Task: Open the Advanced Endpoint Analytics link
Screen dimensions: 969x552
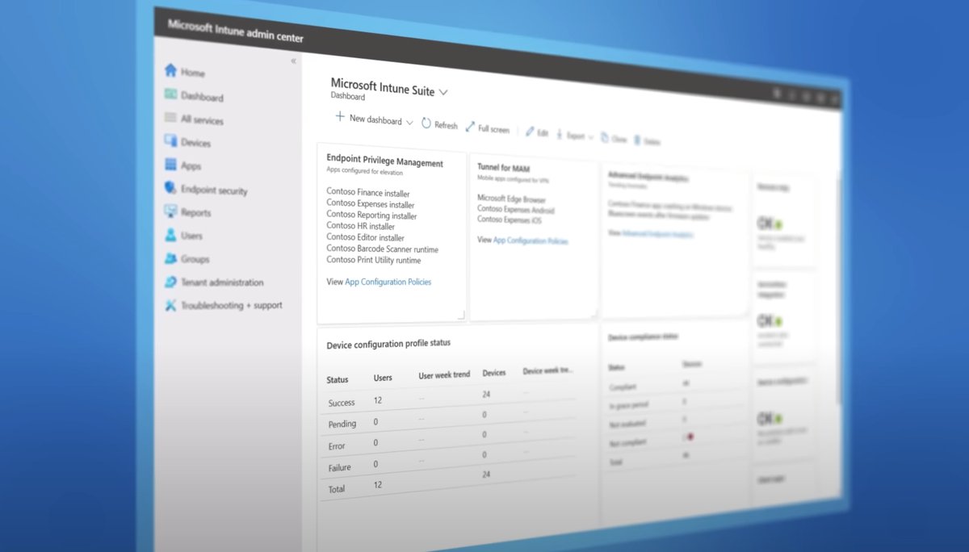Action: pos(658,233)
